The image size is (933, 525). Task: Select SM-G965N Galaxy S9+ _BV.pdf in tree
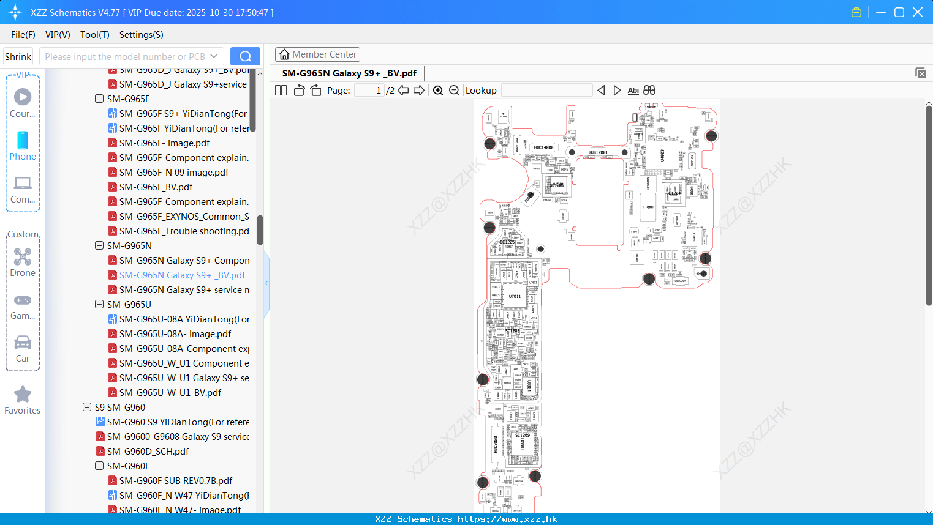(x=176, y=275)
